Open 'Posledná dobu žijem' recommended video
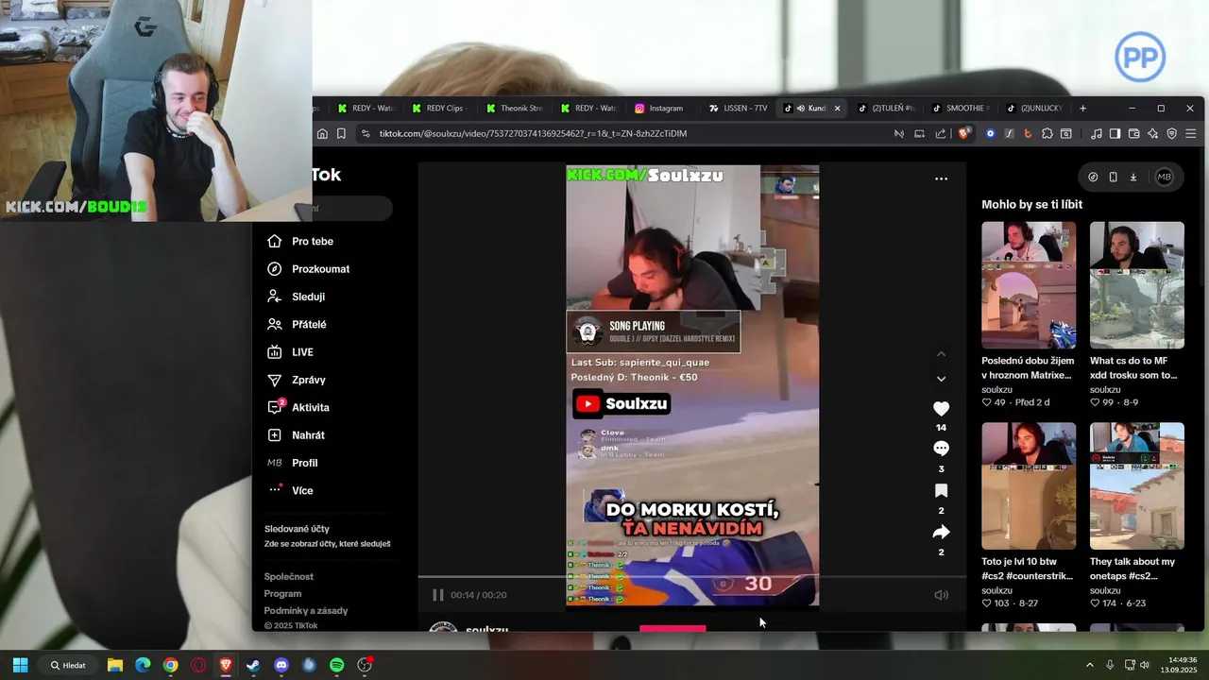The image size is (1209, 680). (x=1029, y=285)
